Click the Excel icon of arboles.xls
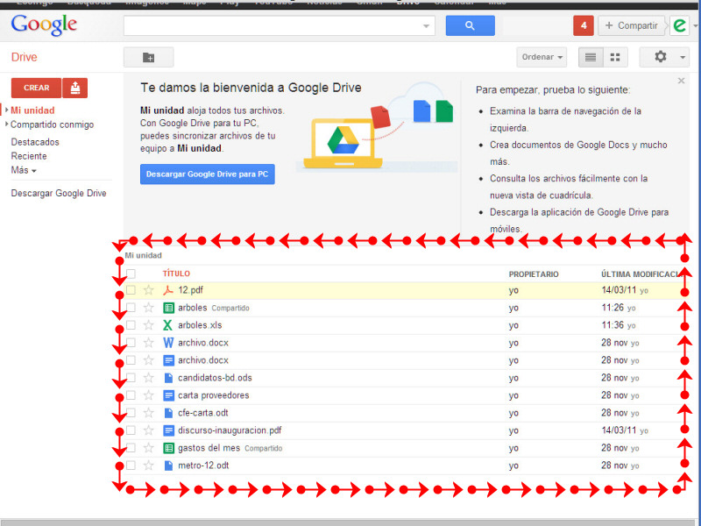701x526 pixels. click(168, 325)
